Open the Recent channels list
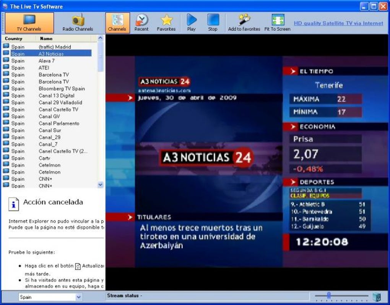The width and height of the screenshot is (390, 305). pyautogui.click(x=141, y=23)
